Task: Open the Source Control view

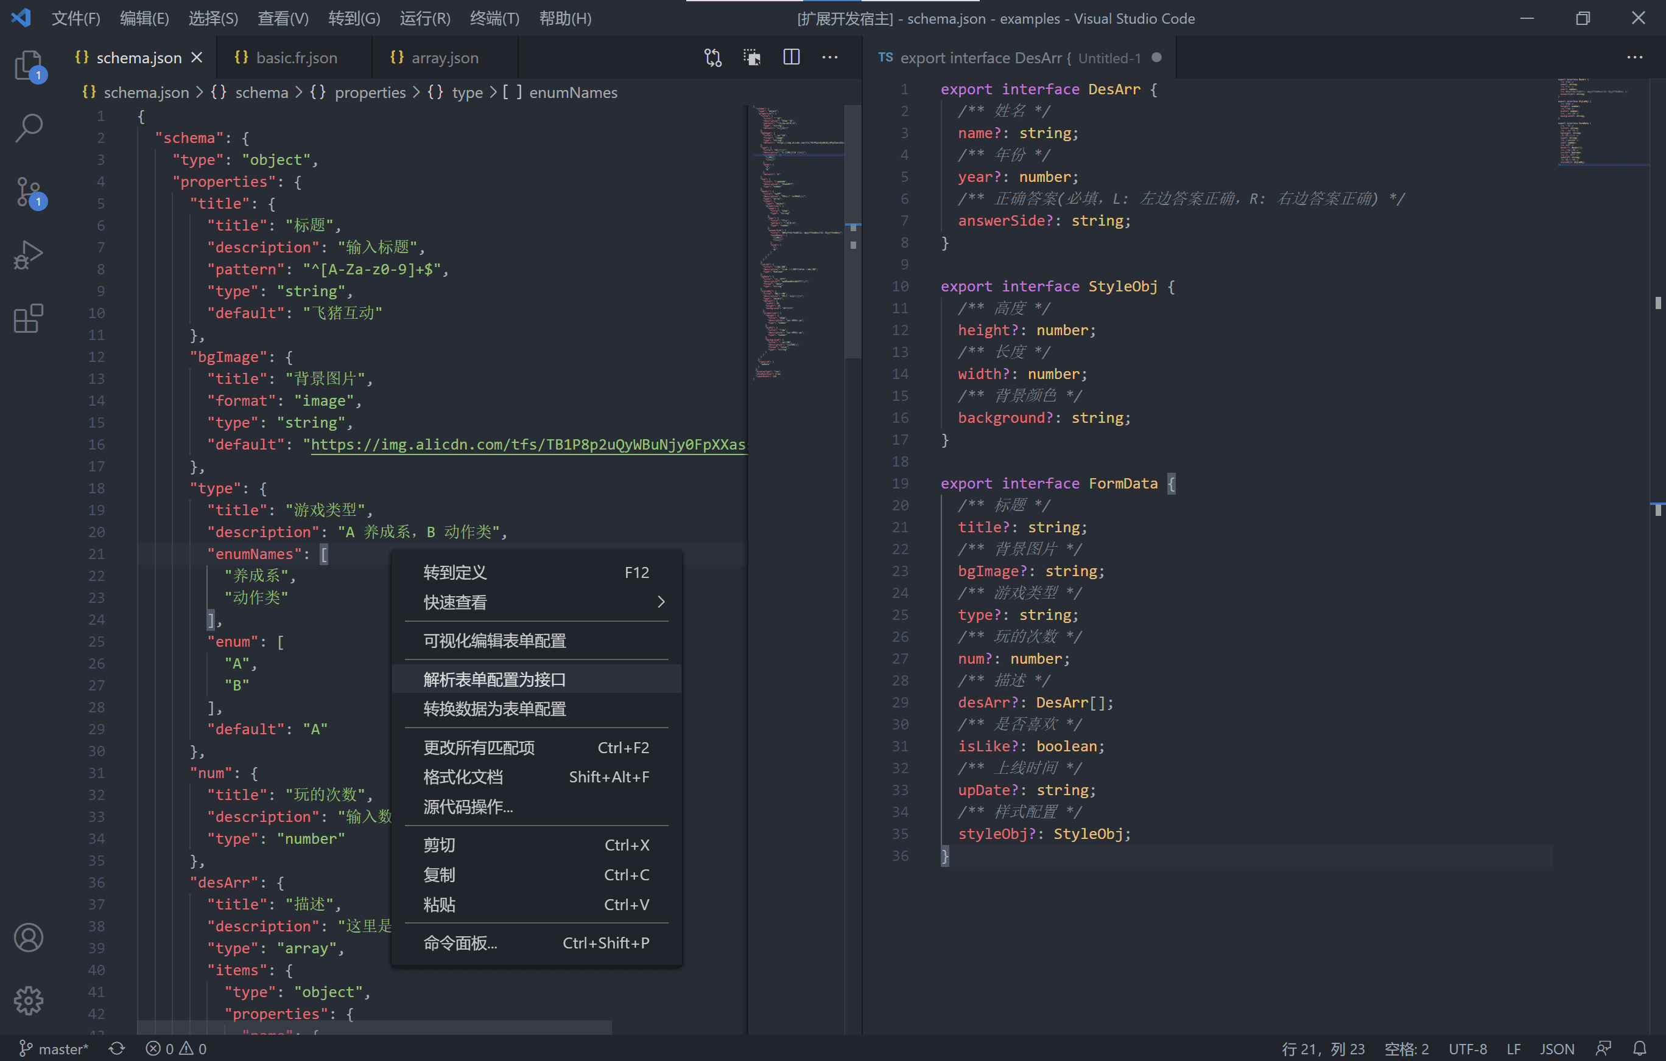Action: [29, 192]
